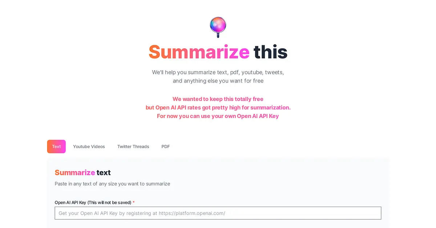
Task: Click the colorful lens of the magnifying glass logo
Action: click(x=218, y=25)
